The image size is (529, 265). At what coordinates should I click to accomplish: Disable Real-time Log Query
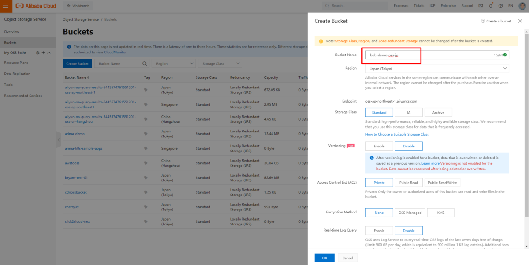tap(409, 230)
